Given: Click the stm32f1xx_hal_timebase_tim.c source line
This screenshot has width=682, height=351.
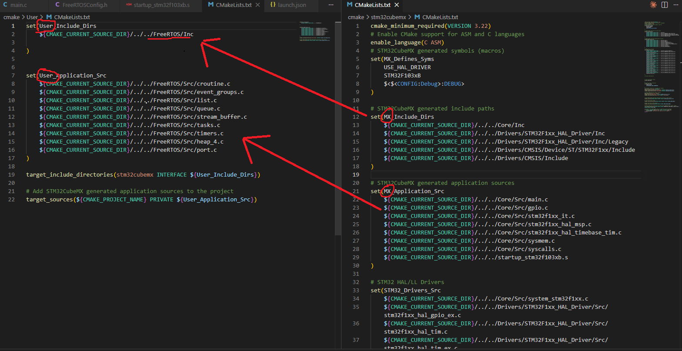Looking at the screenshot, I should pyautogui.click(x=503, y=233).
